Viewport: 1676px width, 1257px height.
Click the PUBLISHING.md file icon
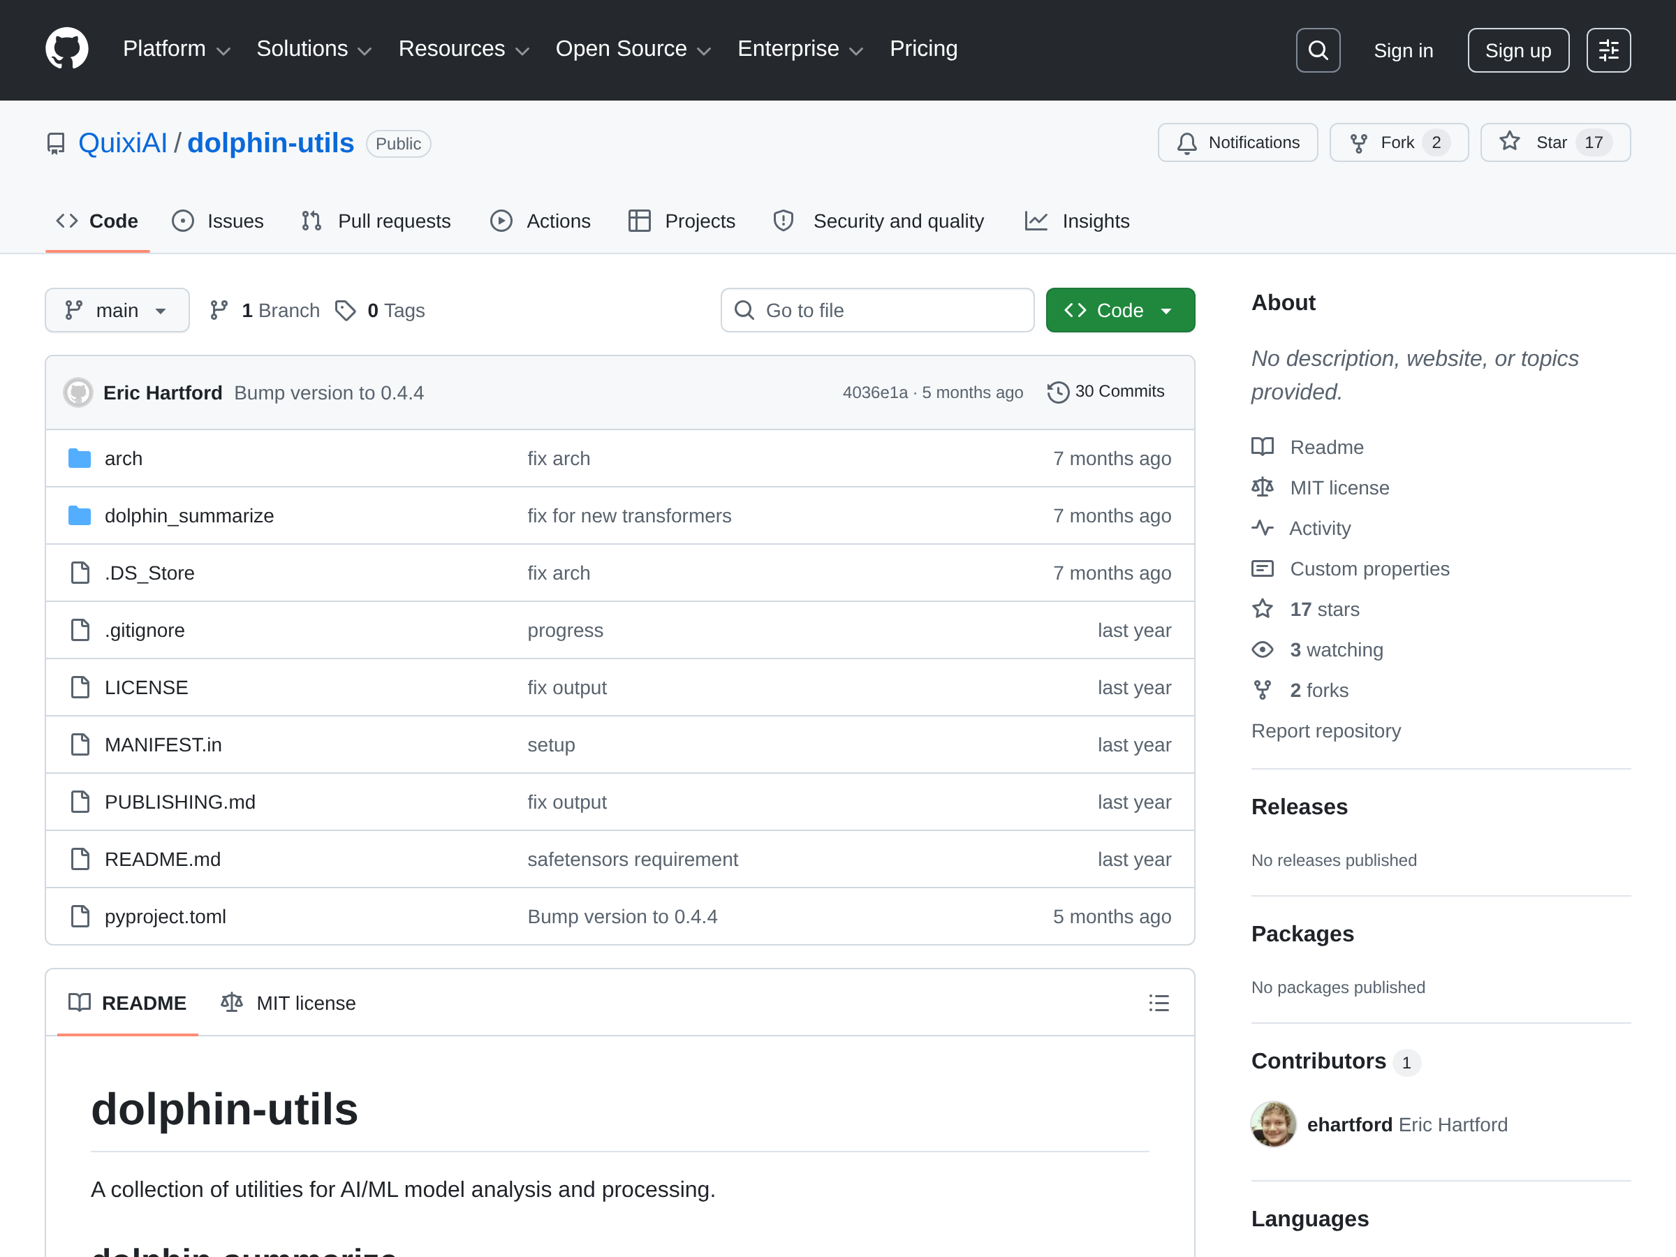point(80,802)
